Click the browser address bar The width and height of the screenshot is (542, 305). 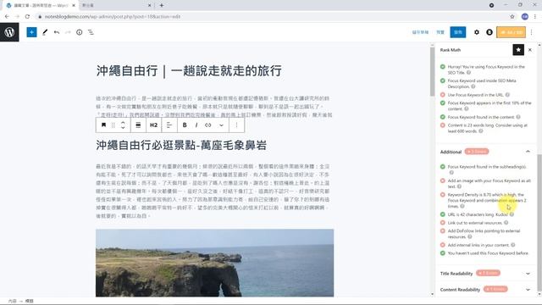coord(273,17)
